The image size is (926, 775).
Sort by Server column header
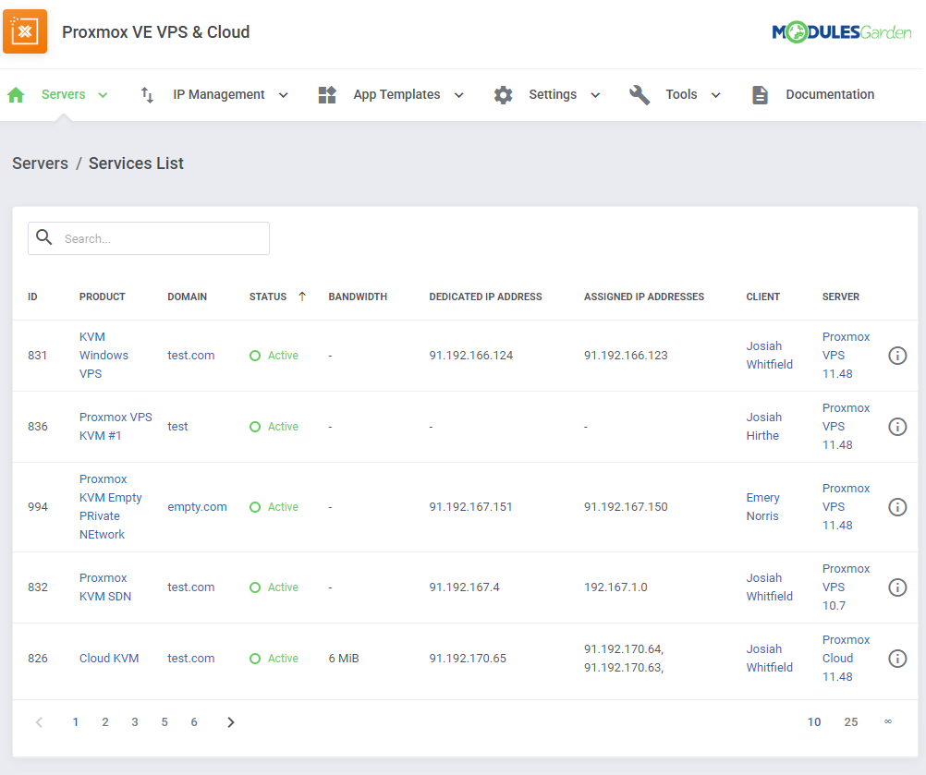coord(840,297)
